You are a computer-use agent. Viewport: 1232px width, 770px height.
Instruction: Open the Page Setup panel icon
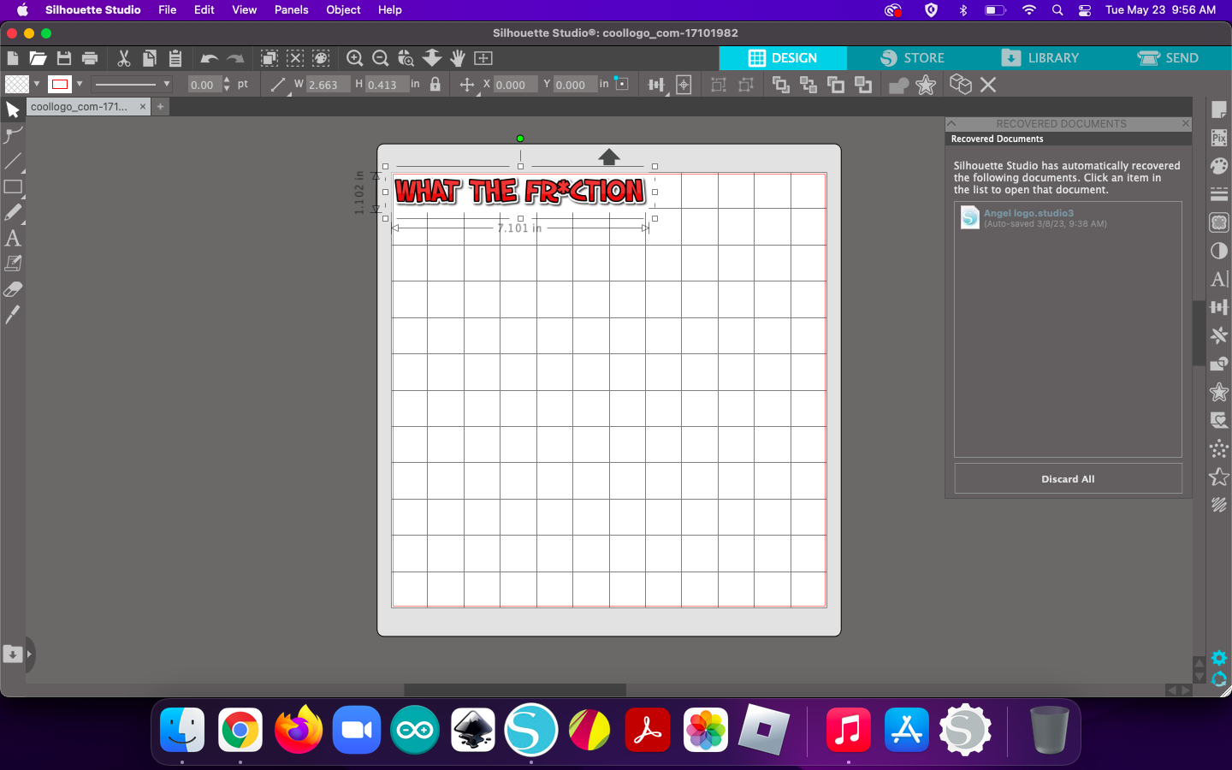[x=1219, y=110]
